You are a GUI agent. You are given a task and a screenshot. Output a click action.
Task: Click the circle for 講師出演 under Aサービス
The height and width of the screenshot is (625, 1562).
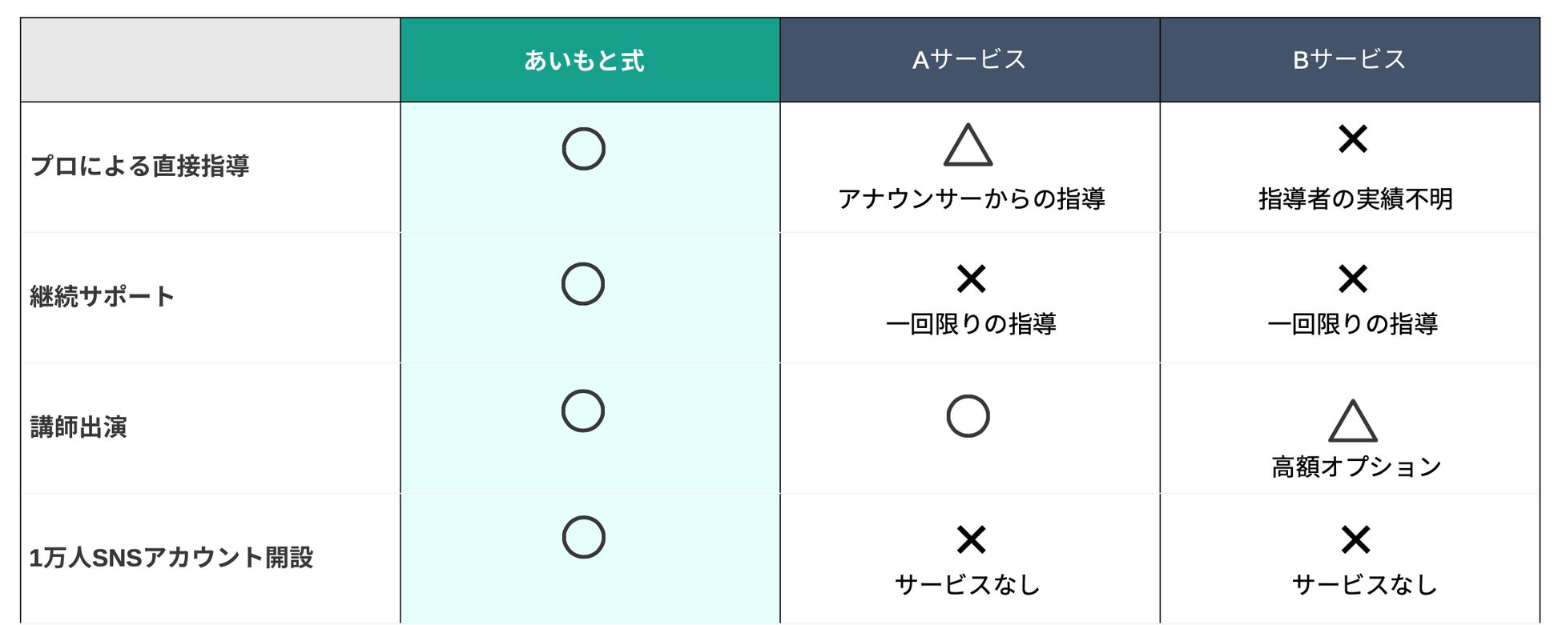(968, 416)
